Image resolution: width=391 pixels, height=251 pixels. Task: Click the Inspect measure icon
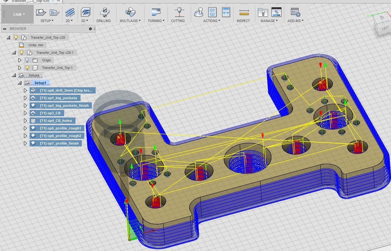pos(244,13)
